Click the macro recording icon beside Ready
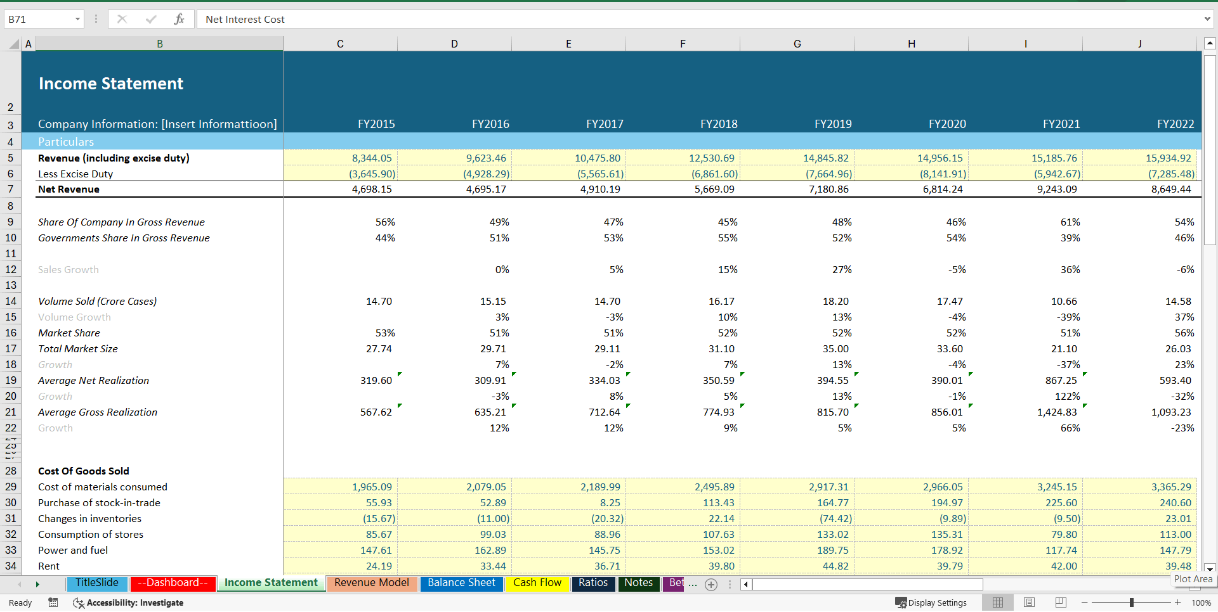The image size is (1218, 612). tap(53, 603)
